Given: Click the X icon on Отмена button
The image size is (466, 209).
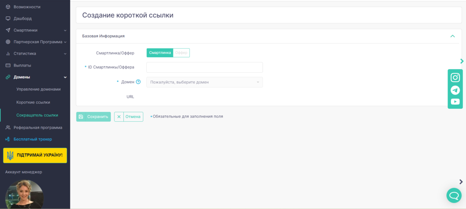Looking at the screenshot, I should tap(119, 117).
